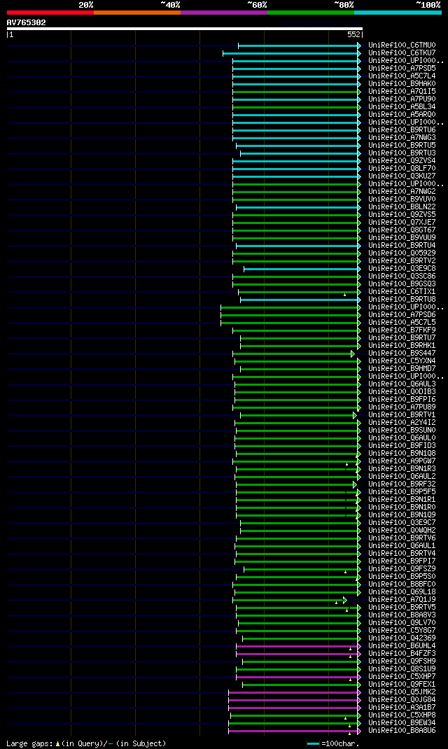Select the UniRef100_Q9FSZ9 label

pyautogui.click(x=402, y=568)
